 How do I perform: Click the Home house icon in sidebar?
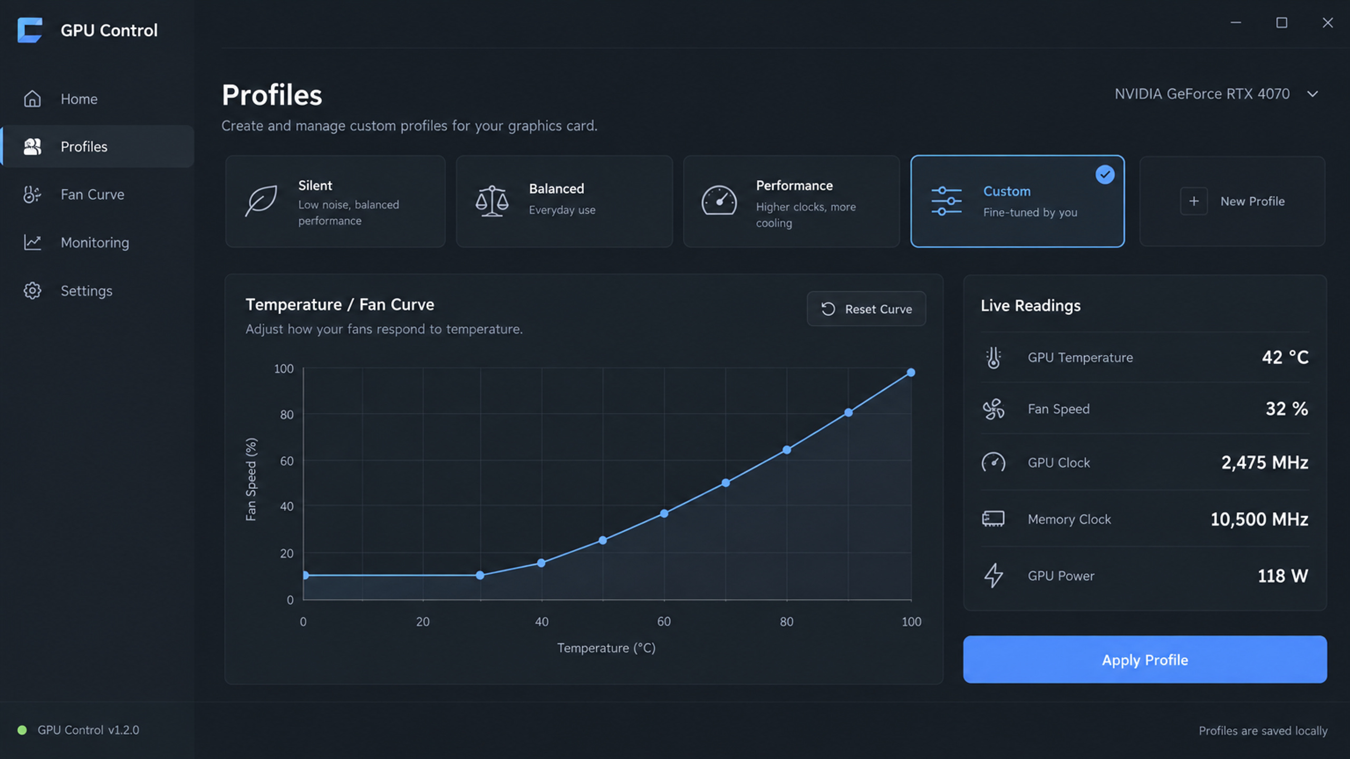[32, 99]
